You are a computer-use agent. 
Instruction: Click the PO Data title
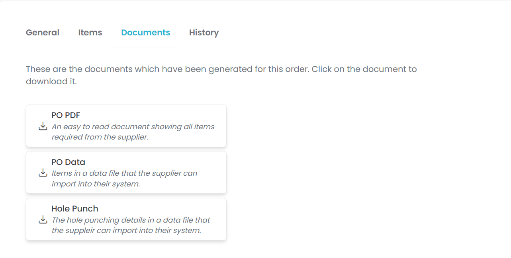[68, 162]
